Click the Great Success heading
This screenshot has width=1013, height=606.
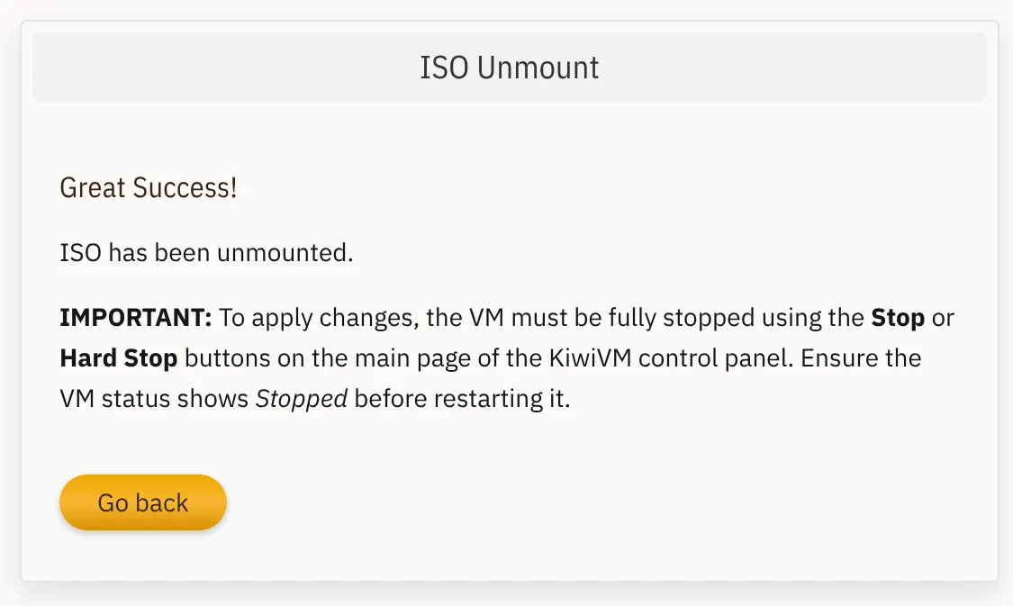[x=149, y=187]
